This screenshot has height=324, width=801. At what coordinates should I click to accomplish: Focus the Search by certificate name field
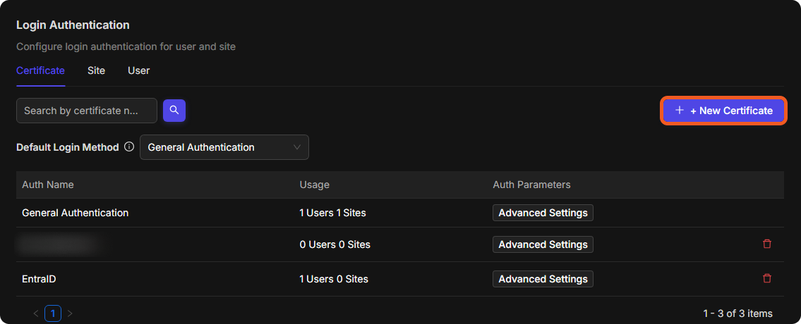pyautogui.click(x=86, y=111)
